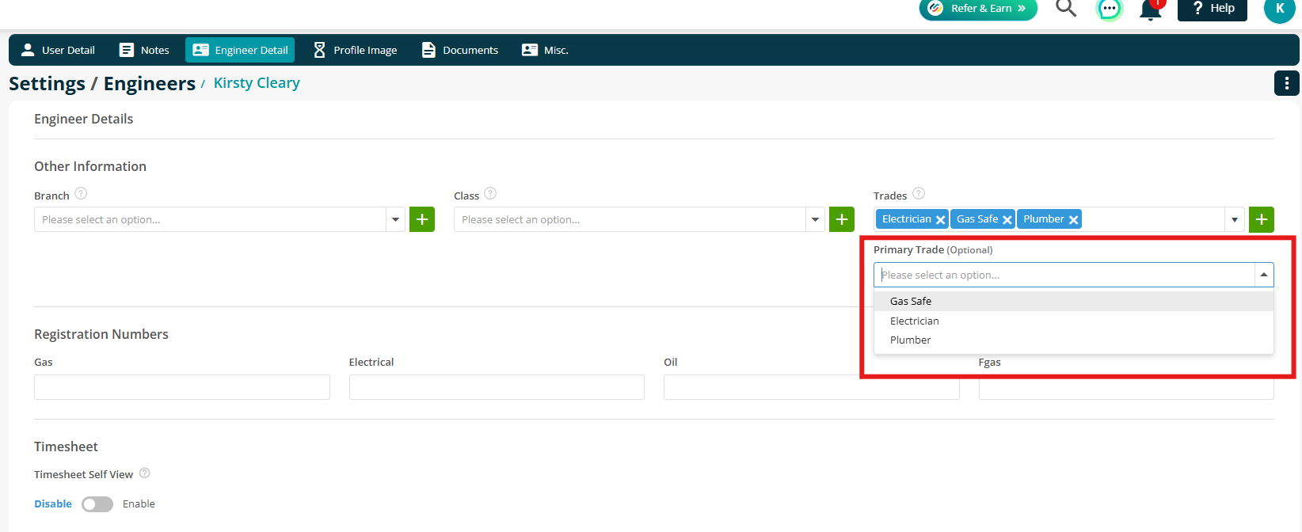Select Gas Safe as primary trade

[1074, 302]
